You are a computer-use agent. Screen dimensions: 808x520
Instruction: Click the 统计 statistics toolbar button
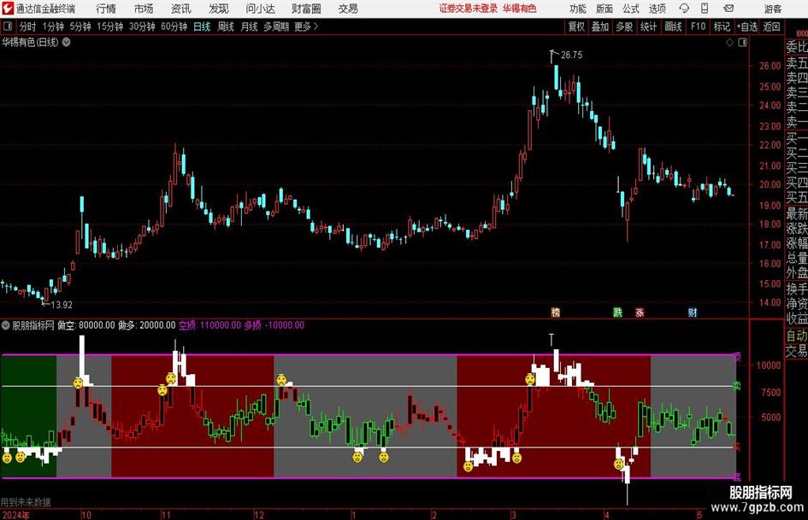click(x=649, y=26)
